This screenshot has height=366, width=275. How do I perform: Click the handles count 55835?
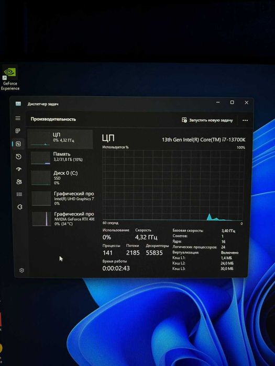154,253
